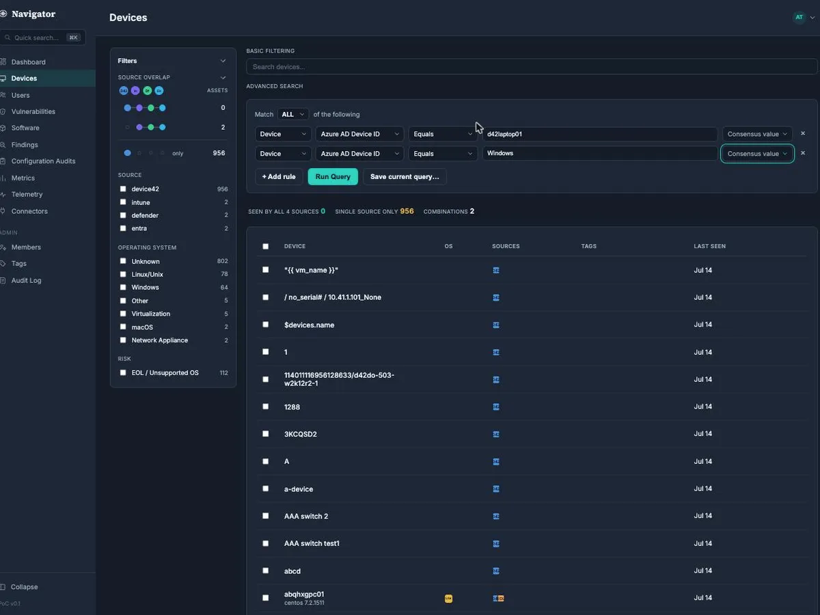820x615 pixels.
Task: Click the source badge for AAA switch 2
Action: click(496, 516)
